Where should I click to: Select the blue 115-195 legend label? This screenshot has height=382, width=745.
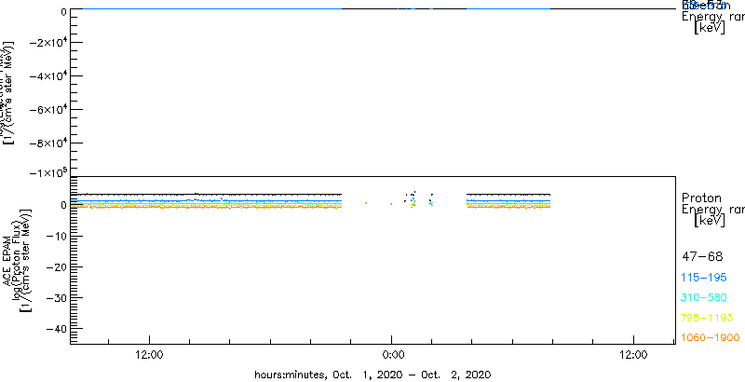click(x=704, y=278)
